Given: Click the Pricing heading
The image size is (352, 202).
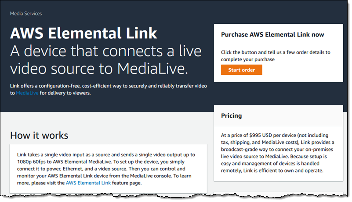Looking at the screenshot, I should pyautogui.click(x=231, y=116).
